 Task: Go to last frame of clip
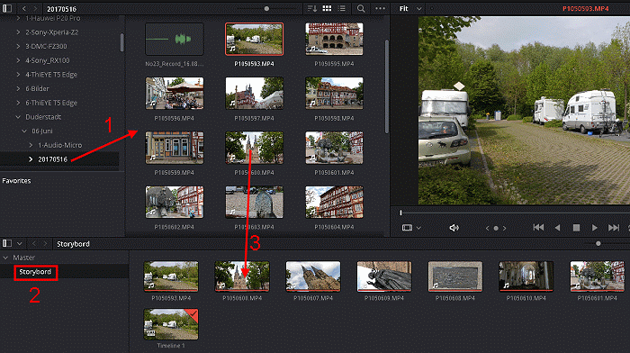(614, 228)
